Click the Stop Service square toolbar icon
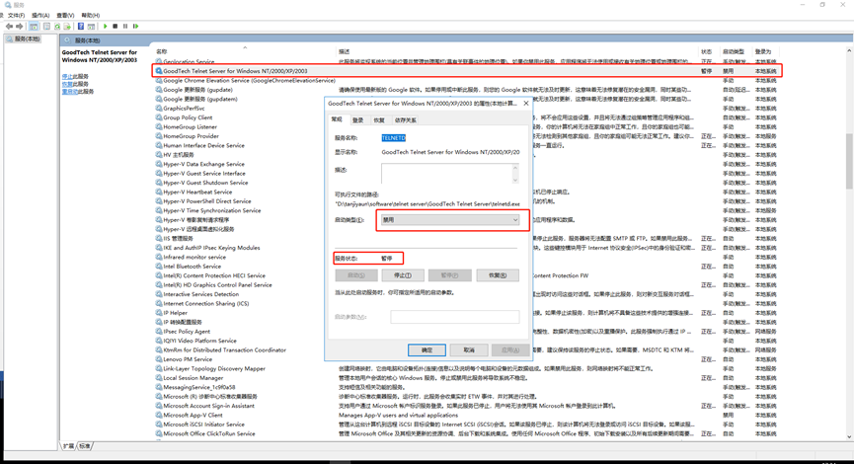Image resolution: width=854 pixels, height=464 pixels. click(x=115, y=26)
